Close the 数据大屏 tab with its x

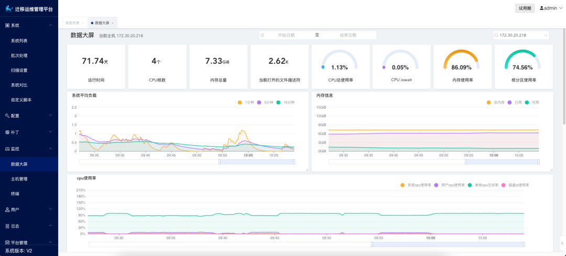click(112, 23)
